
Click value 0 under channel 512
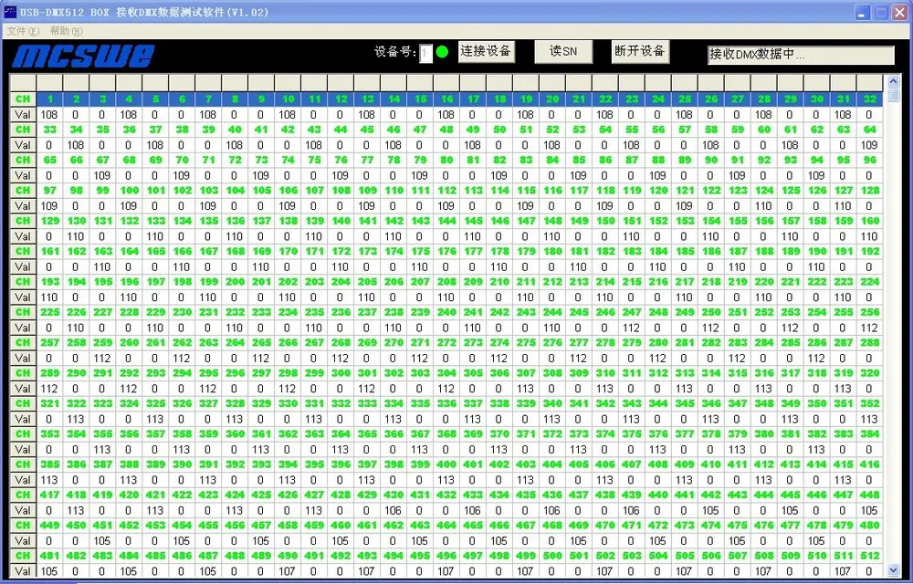(x=869, y=571)
